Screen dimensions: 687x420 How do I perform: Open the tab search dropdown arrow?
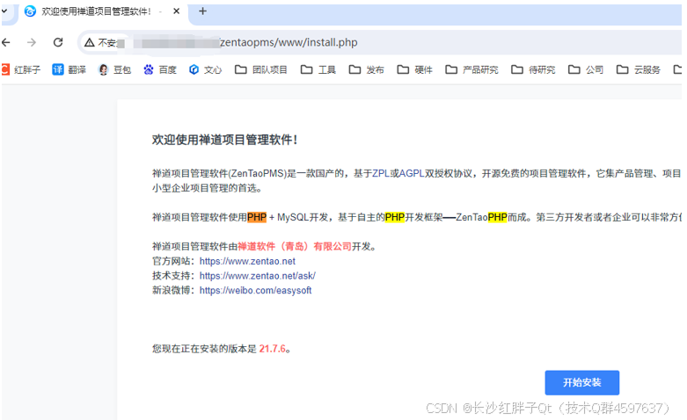(x=4, y=11)
